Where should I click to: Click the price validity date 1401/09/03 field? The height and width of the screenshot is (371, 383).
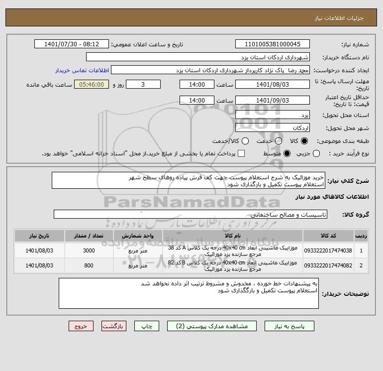(x=273, y=100)
